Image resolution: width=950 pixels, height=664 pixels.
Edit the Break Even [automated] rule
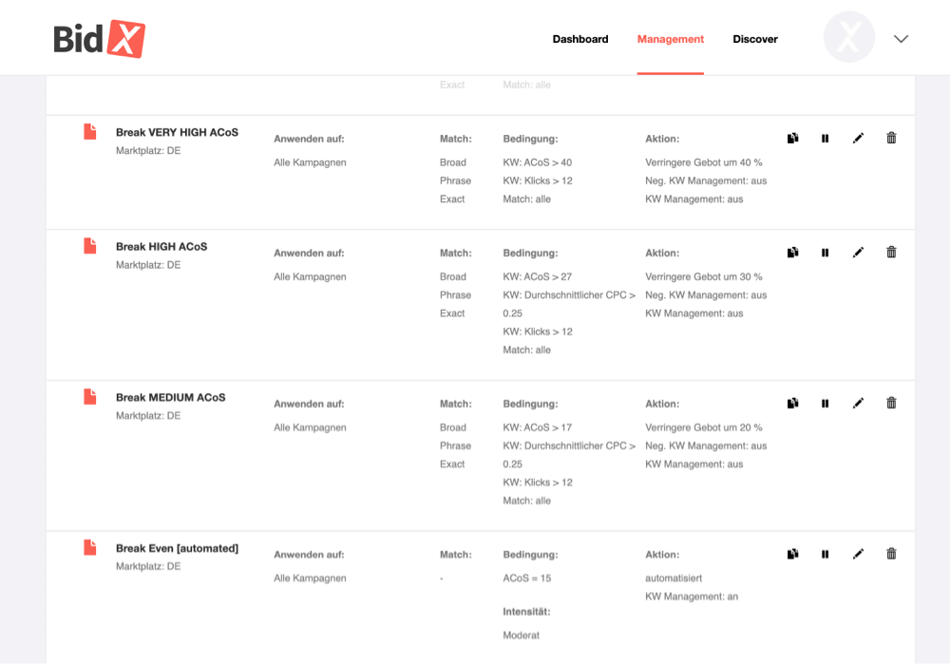(x=858, y=554)
